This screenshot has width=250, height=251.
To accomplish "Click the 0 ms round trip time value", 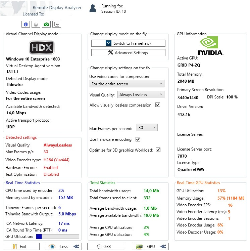I will 63,230.
